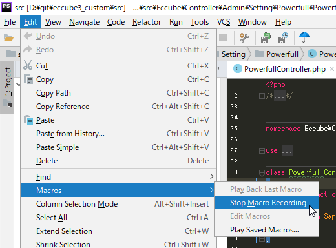Click the green chip save toolbar icon

266,37
